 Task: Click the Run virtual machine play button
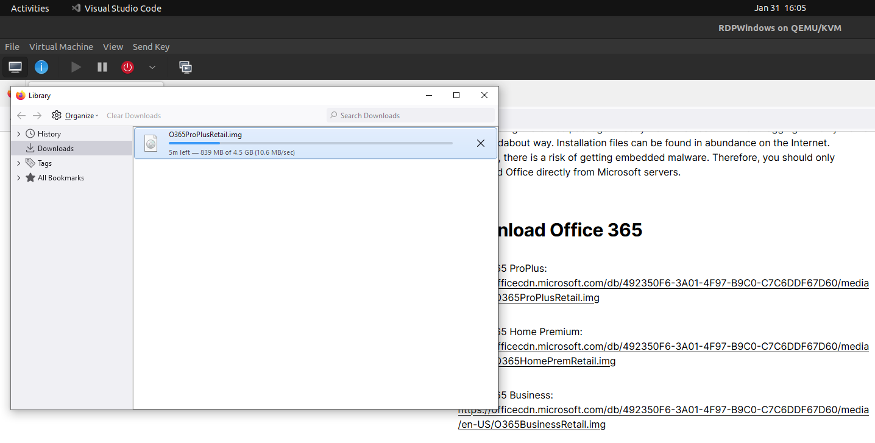(76, 67)
